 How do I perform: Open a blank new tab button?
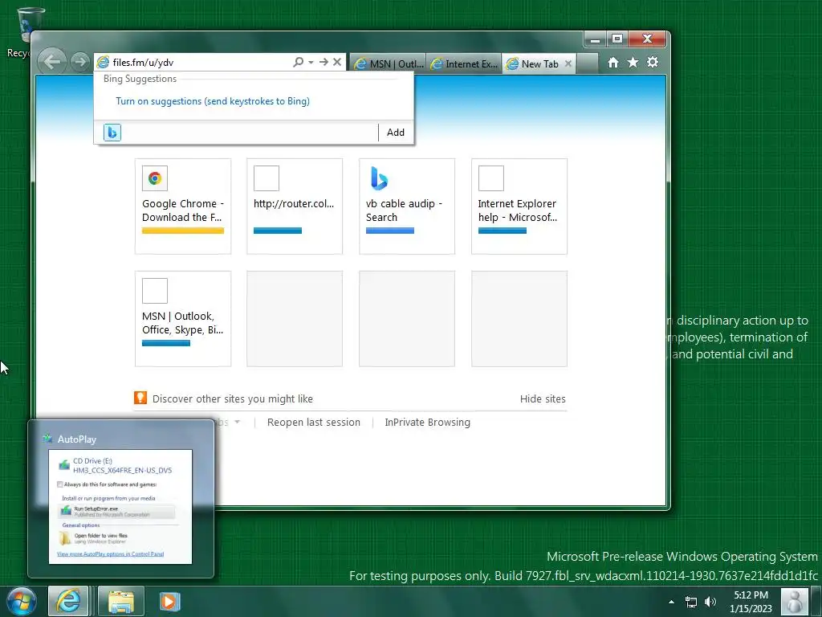pos(588,63)
